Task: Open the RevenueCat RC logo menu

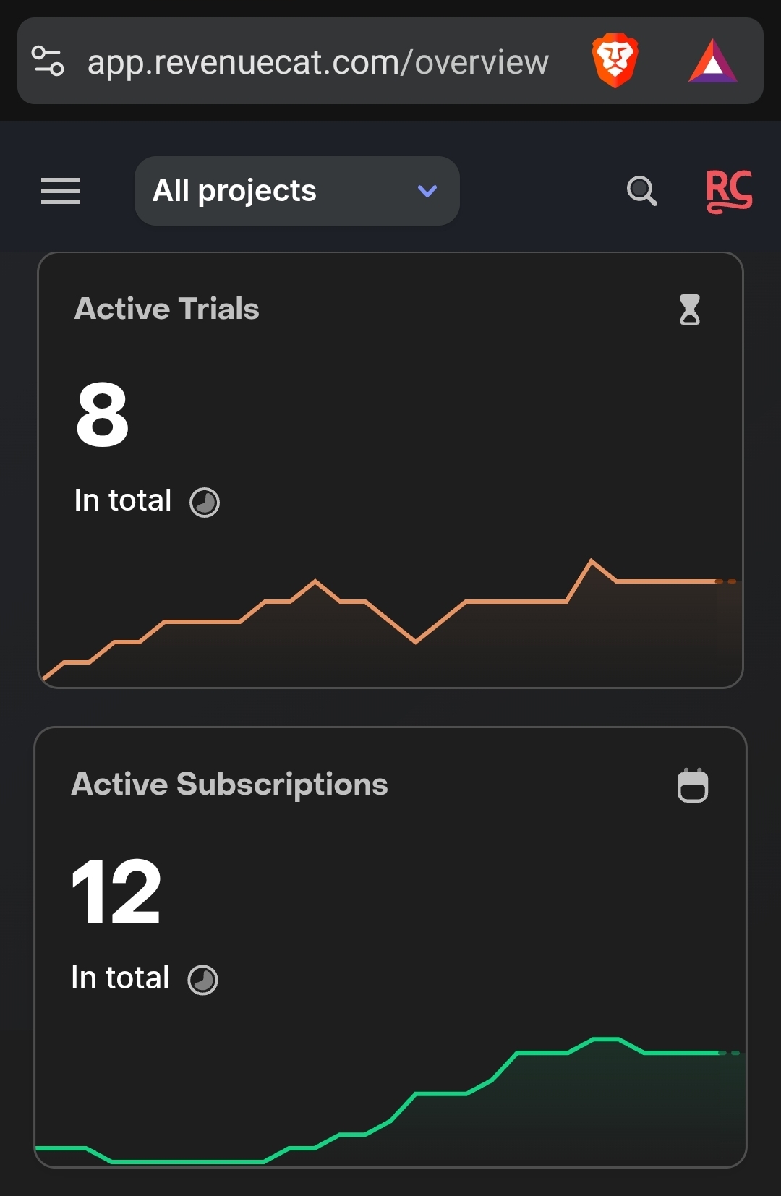Action: pyautogui.click(x=728, y=191)
